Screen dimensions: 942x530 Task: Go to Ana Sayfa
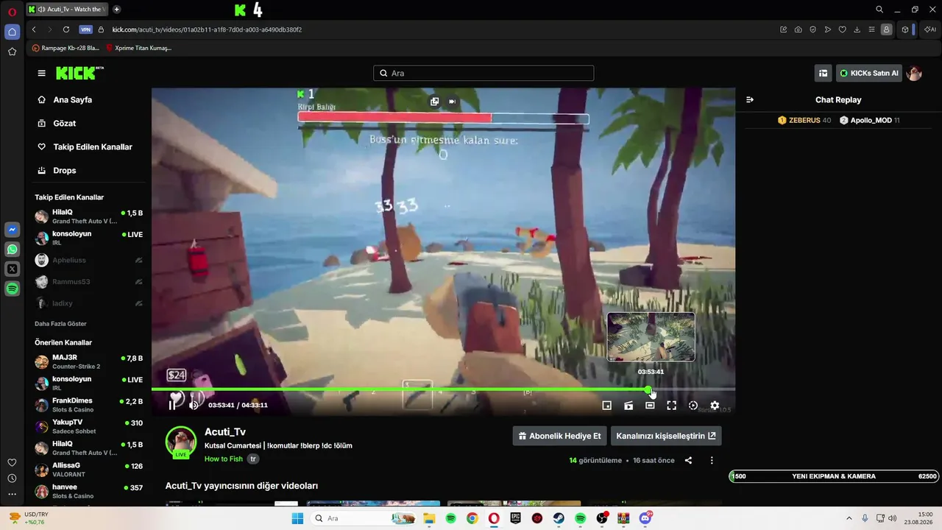(x=72, y=99)
